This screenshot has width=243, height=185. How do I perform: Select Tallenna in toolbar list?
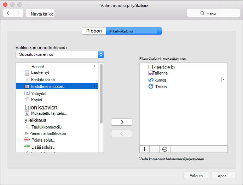[184, 73]
